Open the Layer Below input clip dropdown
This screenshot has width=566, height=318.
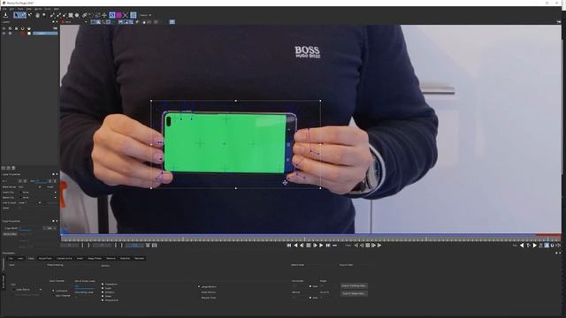coord(27,289)
